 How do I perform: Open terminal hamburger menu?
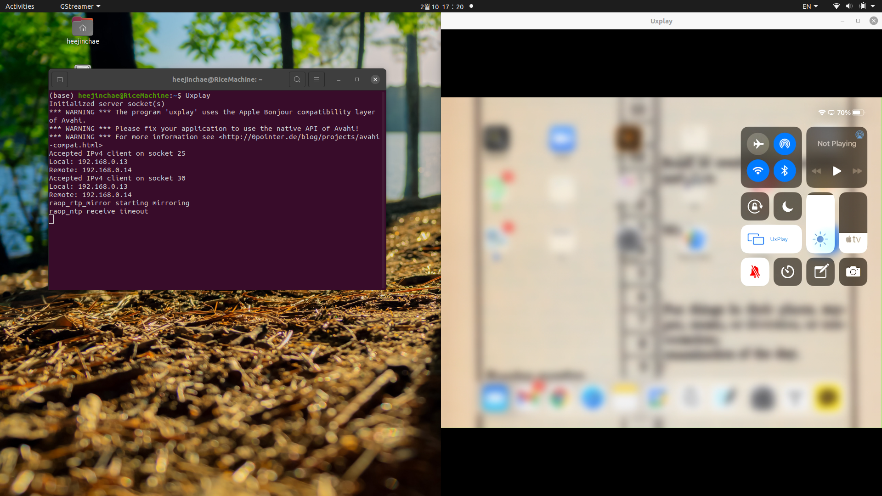[x=317, y=79]
